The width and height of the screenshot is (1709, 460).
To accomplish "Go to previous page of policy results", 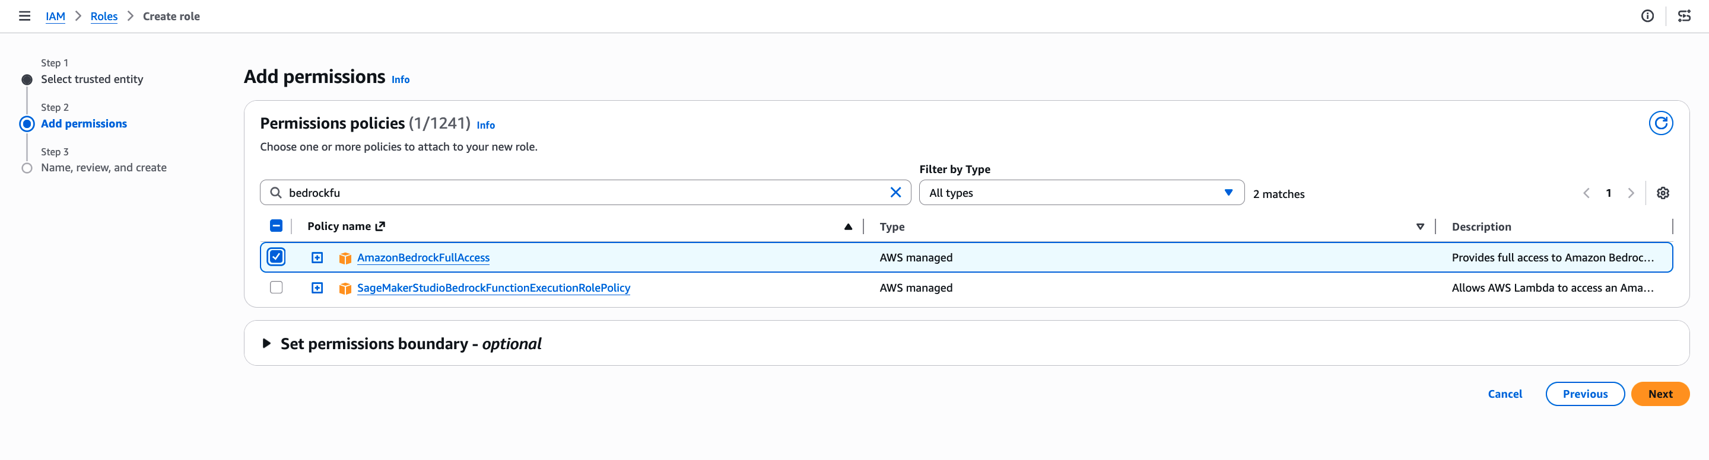I will coord(1586,193).
